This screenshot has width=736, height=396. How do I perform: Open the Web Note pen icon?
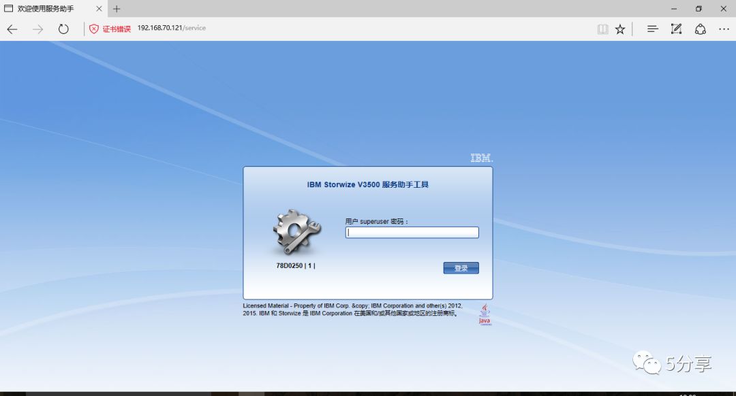pos(677,29)
